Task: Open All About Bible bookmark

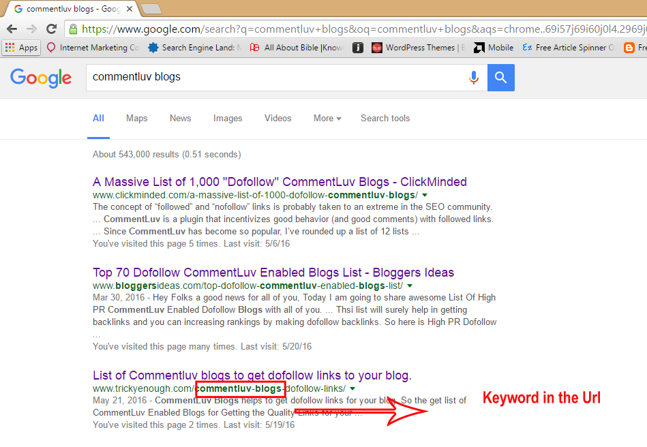Action: pyautogui.click(x=297, y=48)
